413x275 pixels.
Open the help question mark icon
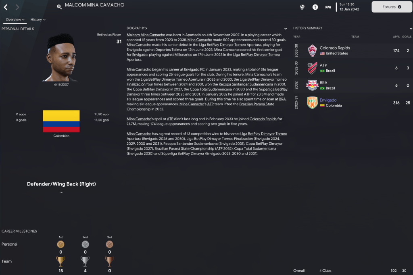315,7
